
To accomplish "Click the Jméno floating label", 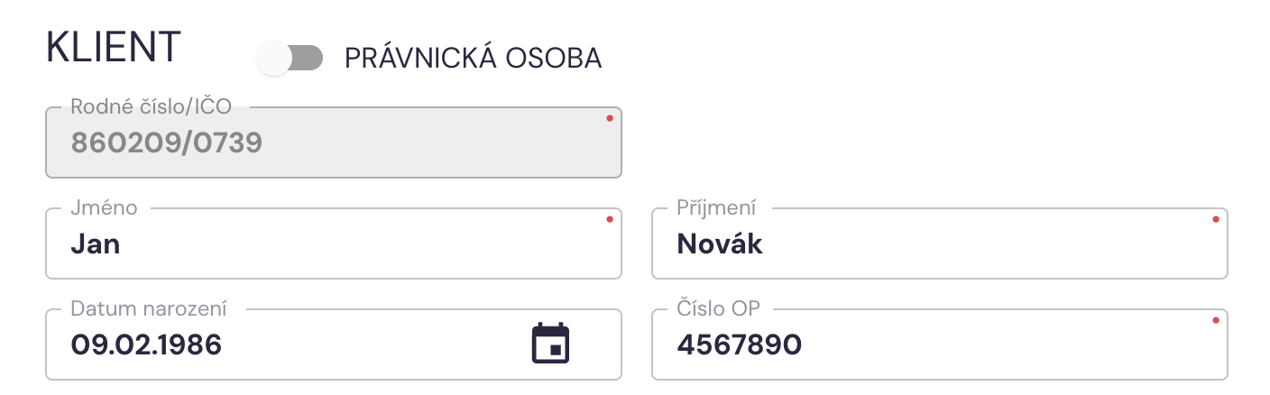I will [104, 208].
